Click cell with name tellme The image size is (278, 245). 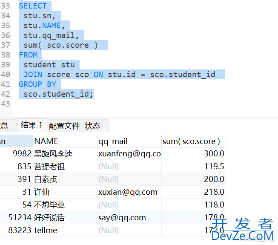point(65,230)
